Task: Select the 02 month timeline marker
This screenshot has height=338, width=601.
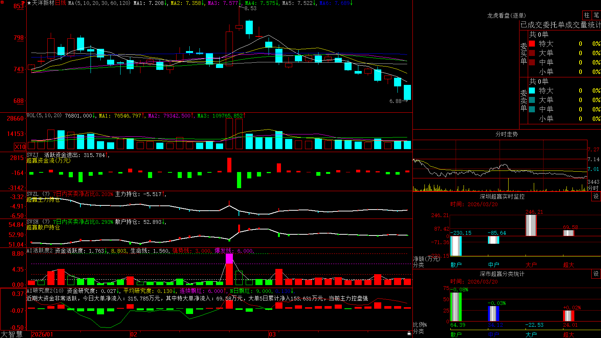Action: click(133, 334)
